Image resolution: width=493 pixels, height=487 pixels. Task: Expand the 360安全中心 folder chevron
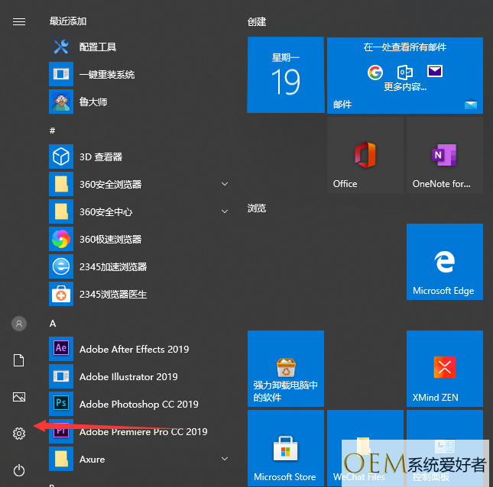225,211
